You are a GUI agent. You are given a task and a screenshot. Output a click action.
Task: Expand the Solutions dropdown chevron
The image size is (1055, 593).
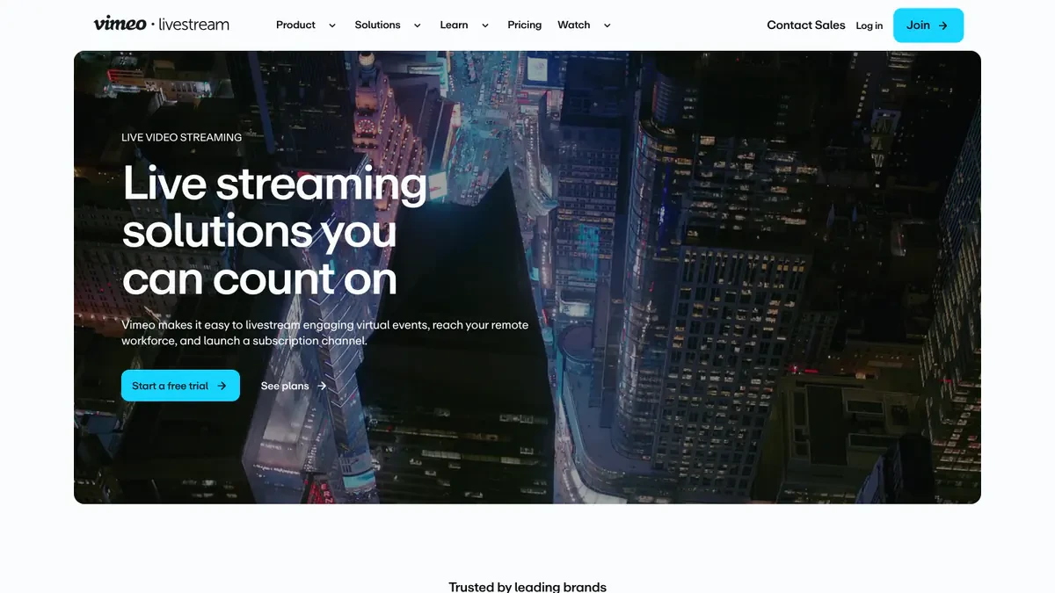(417, 25)
